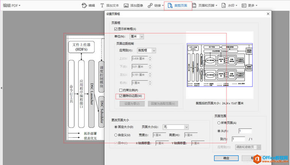Enable the 约束比例 checkbox
Viewport: 290px width, 165px height.
coord(121,90)
